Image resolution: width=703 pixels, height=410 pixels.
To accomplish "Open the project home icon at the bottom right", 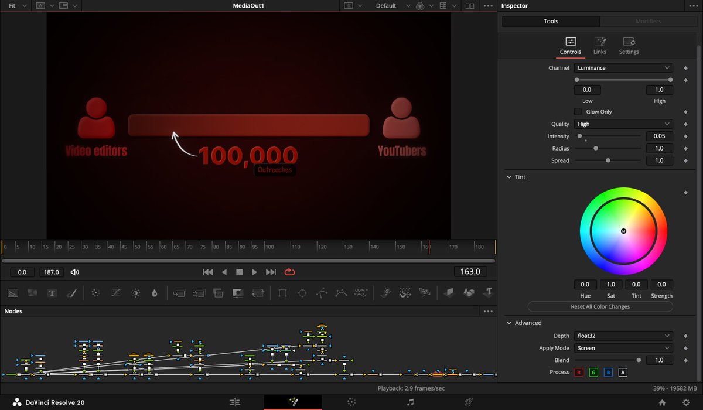I will pyautogui.click(x=662, y=402).
